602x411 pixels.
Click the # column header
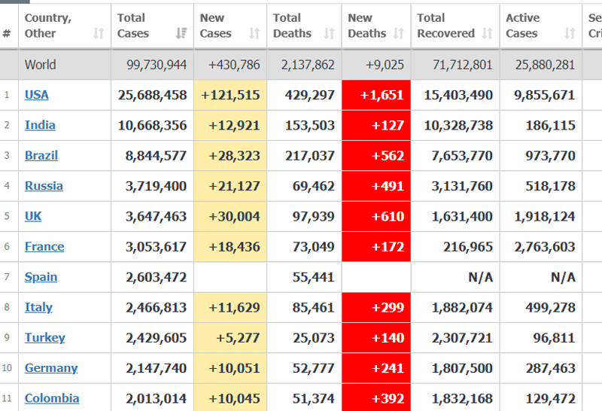pyautogui.click(x=7, y=34)
